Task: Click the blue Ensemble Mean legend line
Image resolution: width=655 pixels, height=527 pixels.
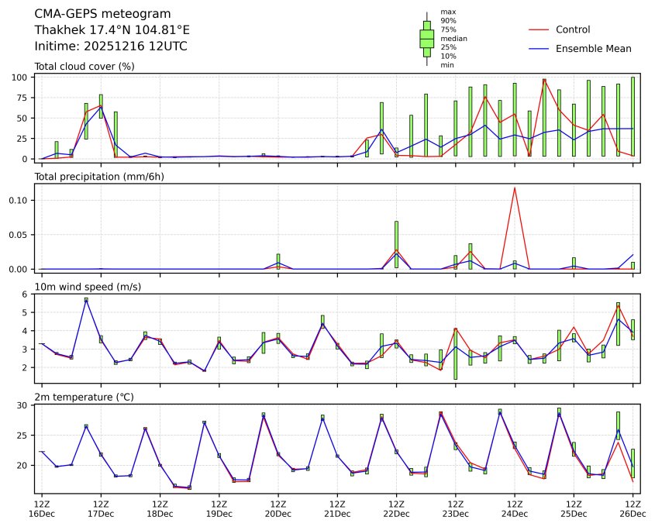Action: pos(538,48)
